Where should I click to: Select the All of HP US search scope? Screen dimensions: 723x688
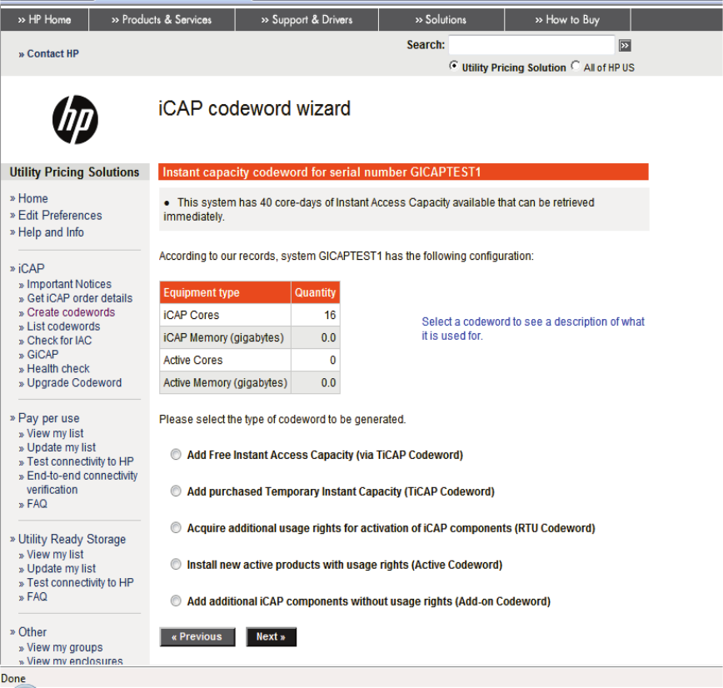pos(576,66)
